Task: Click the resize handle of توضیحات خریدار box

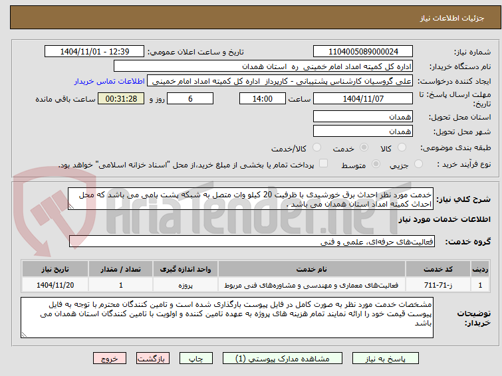Action: (x=24, y=335)
